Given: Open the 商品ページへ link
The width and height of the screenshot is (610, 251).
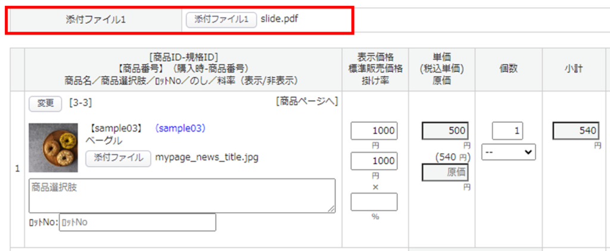Looking at the screenshot, I should pos(307,101).
